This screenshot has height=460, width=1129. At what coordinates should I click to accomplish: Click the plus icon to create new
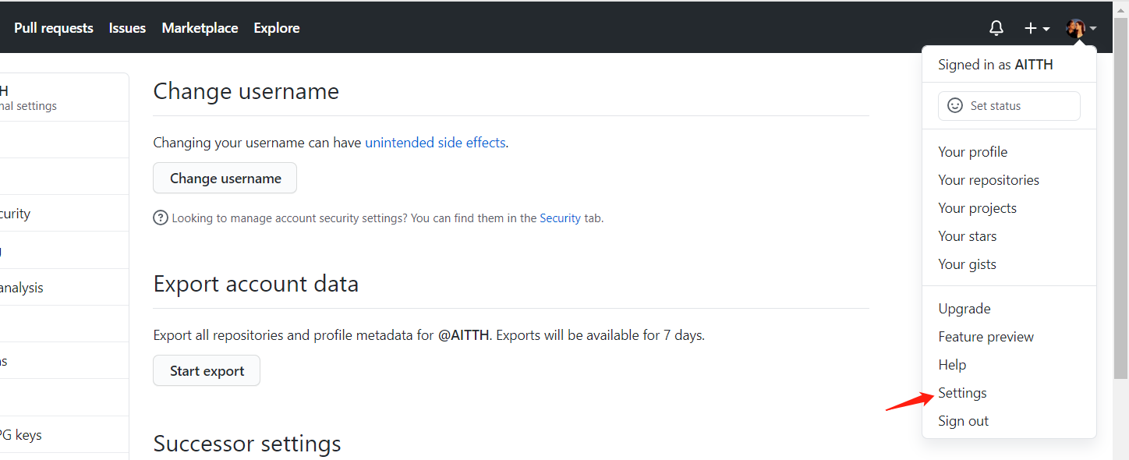pyautogui.click(x=1030, y=28)
